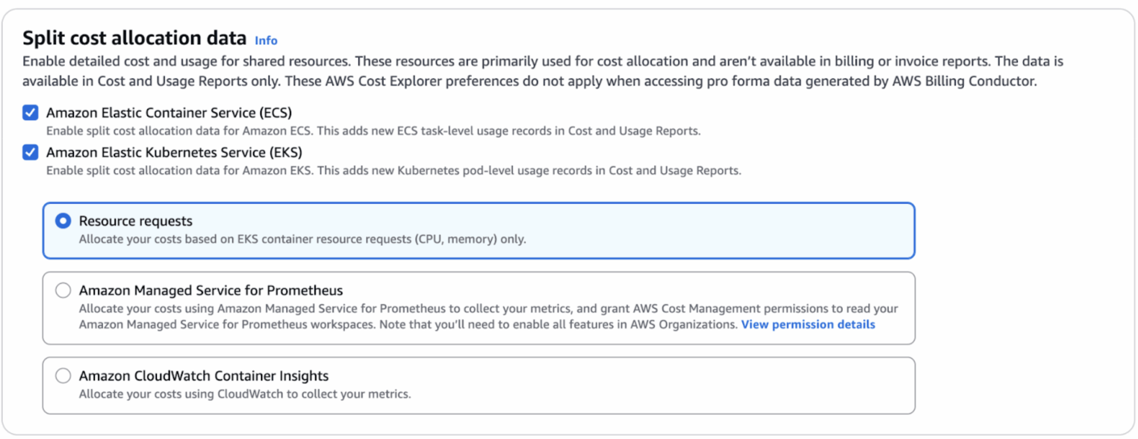Click the Kubernetes pod-level usage records description
Image resolution: width=1138 pixels, height=439 pixels.
pos(393,170)
